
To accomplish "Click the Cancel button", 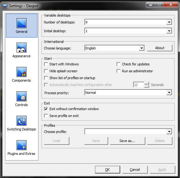I will coord(135,170).
